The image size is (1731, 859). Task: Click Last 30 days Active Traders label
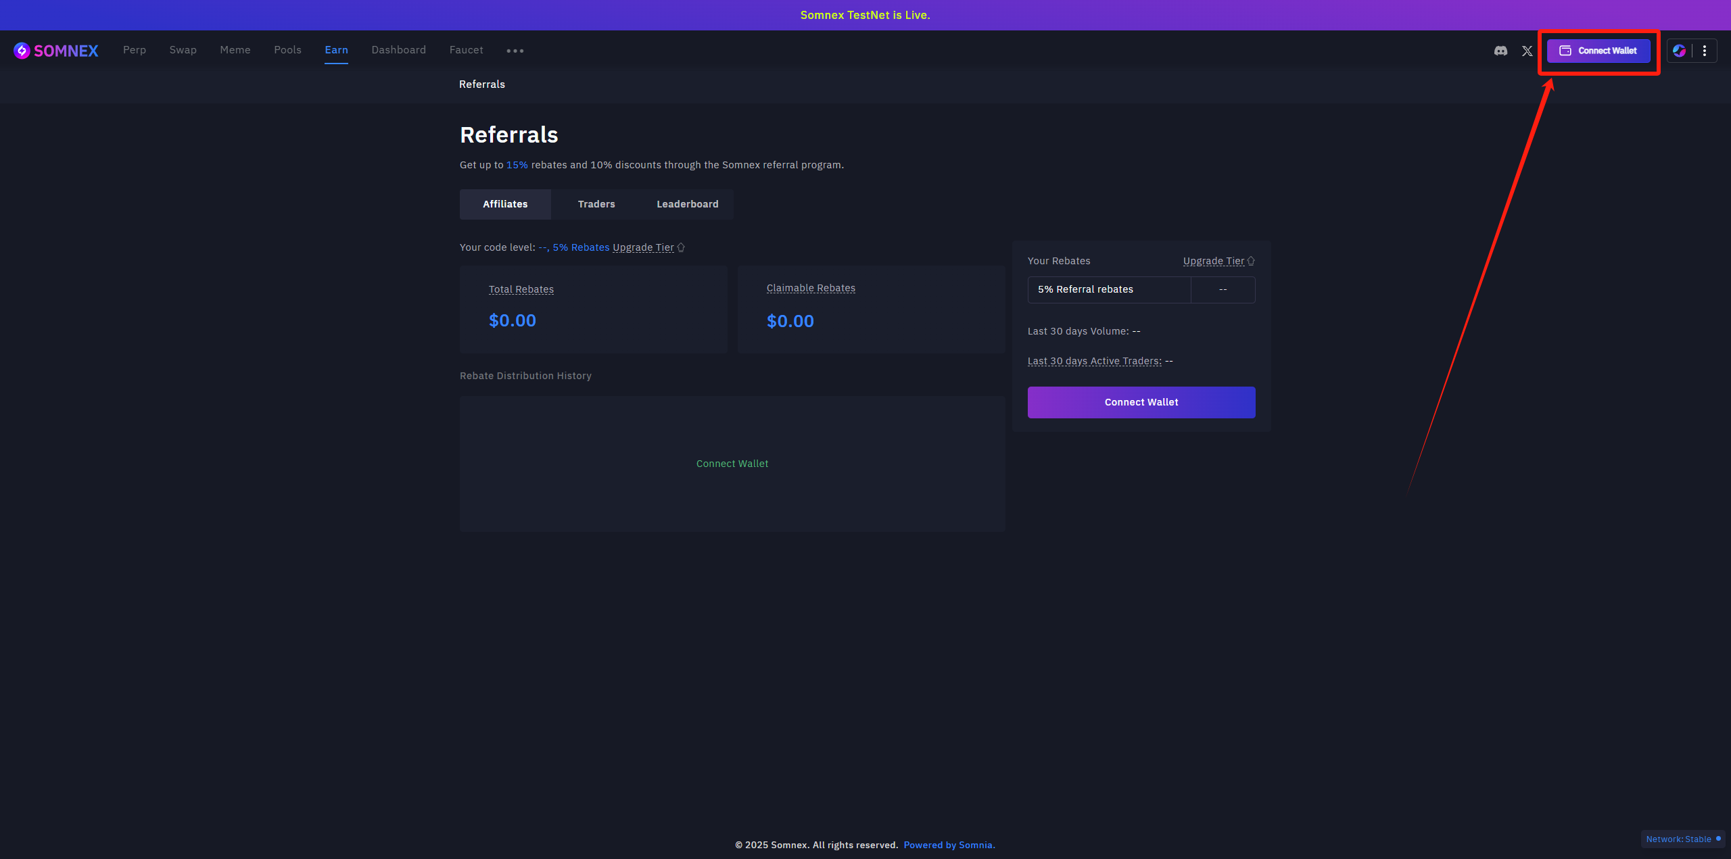point(1095,361)
